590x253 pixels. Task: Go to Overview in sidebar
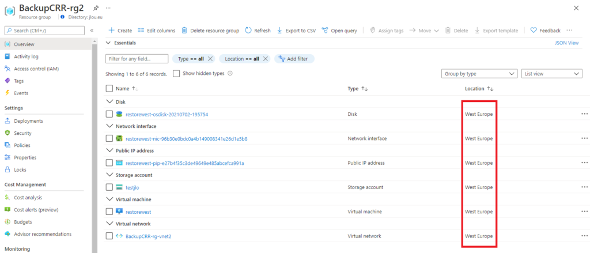coord(46,44)
